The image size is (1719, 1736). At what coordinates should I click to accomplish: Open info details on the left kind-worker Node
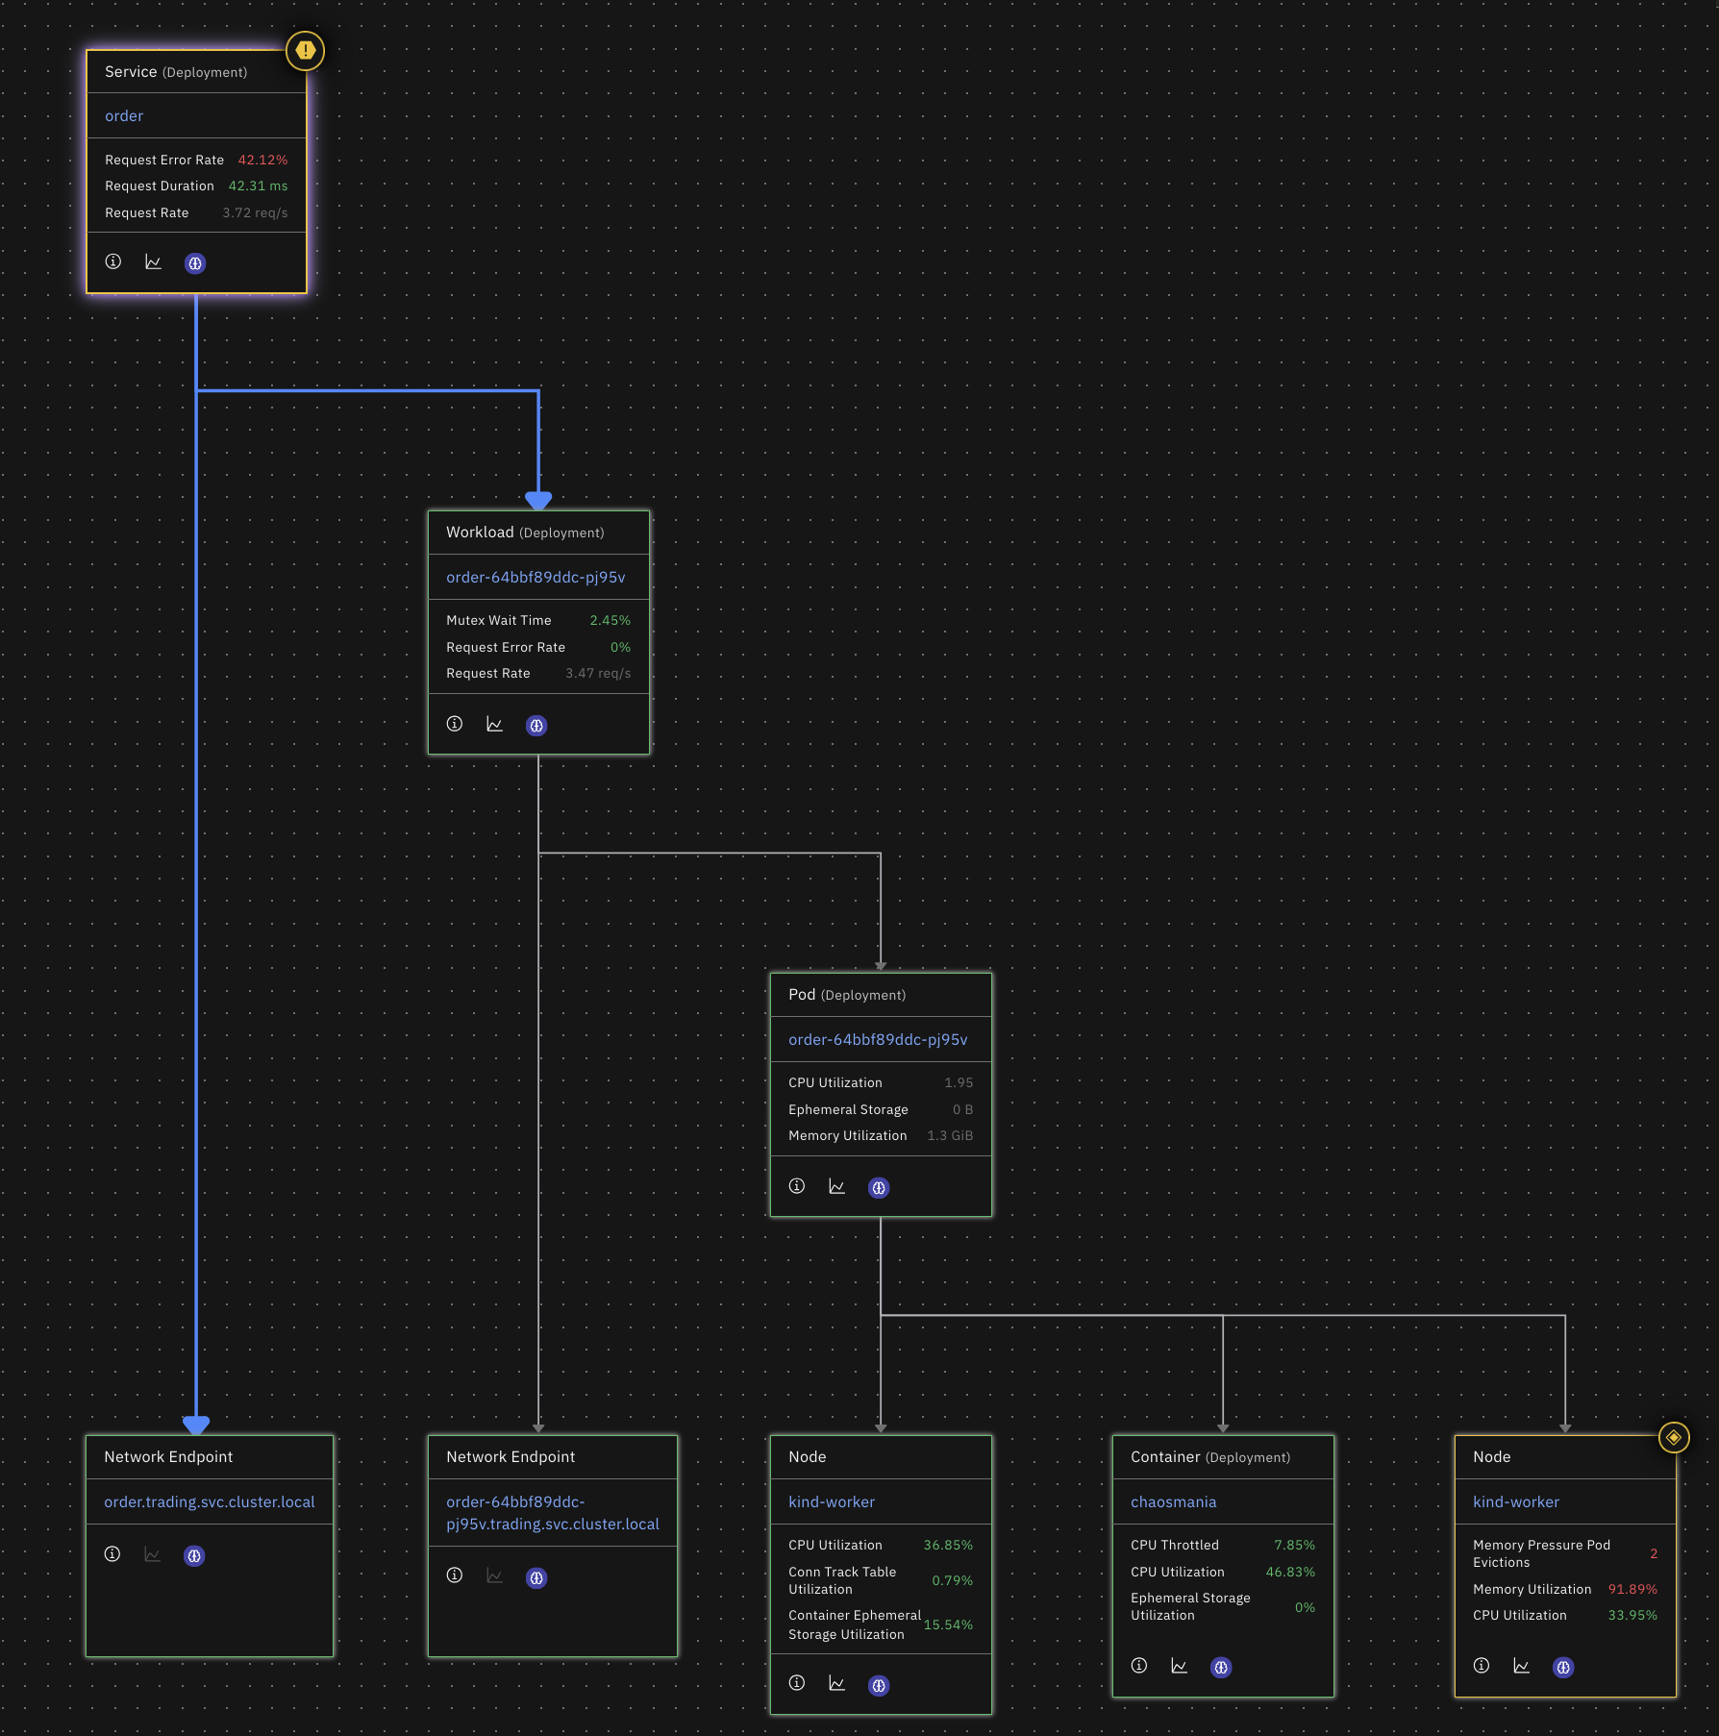(x=796, y=1684)
